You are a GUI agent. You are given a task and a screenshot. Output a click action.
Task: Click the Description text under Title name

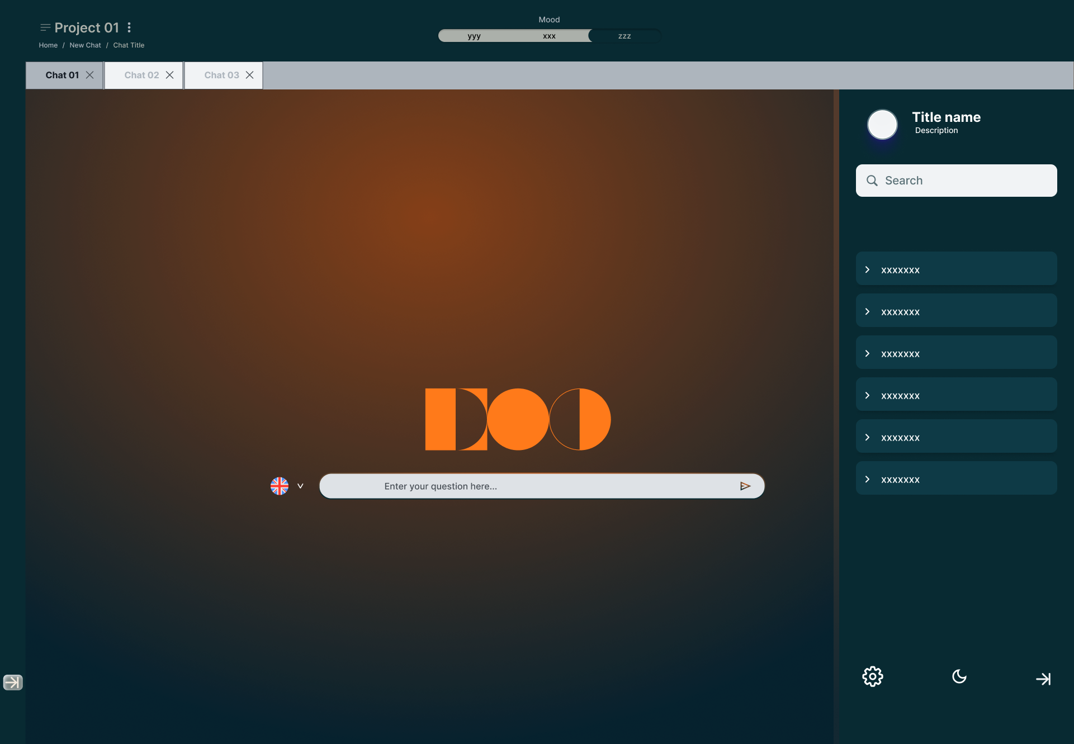(x=936, y=130)
